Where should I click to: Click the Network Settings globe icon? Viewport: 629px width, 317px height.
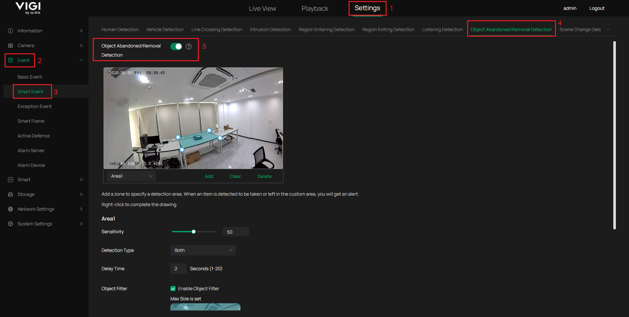(x=10, y=209)
